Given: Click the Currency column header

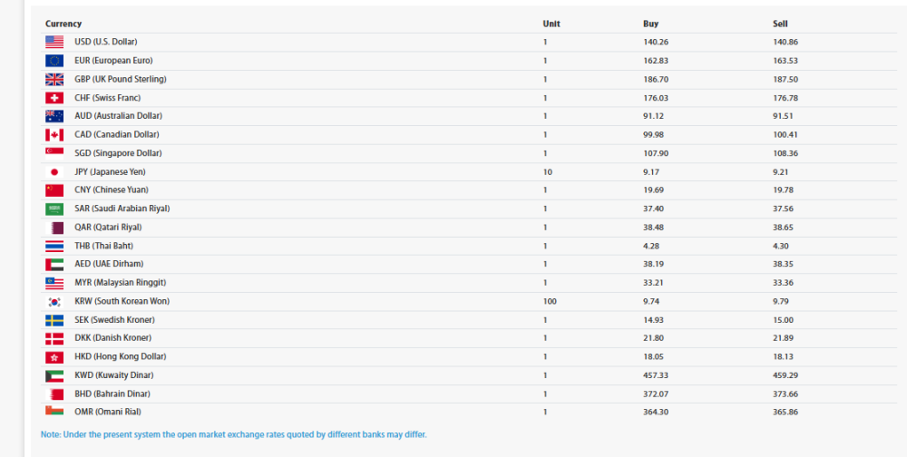Looking at the screenshot, I should coord(63,24).
